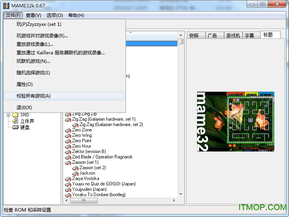This screenshot has height=217, width=289.
Task: Click the game list vertical scrollbar thumb
Action: coord(181,41)
